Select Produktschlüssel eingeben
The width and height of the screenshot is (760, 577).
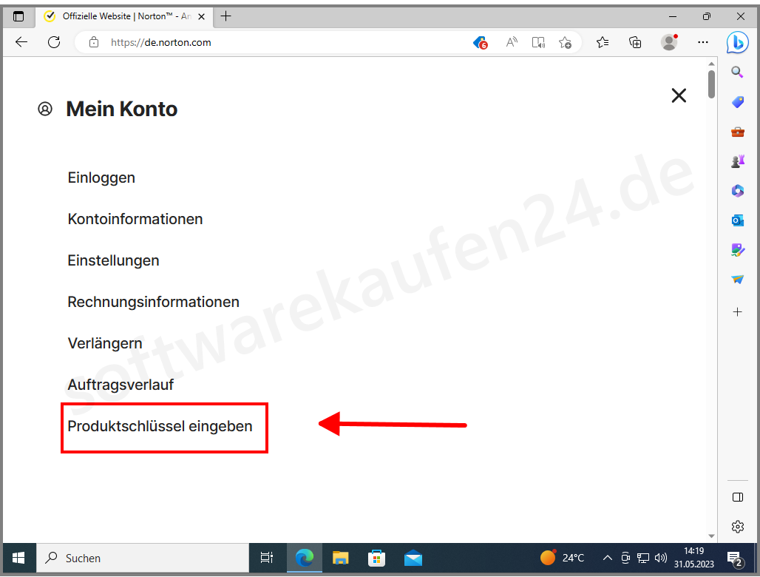pos(160,426)
